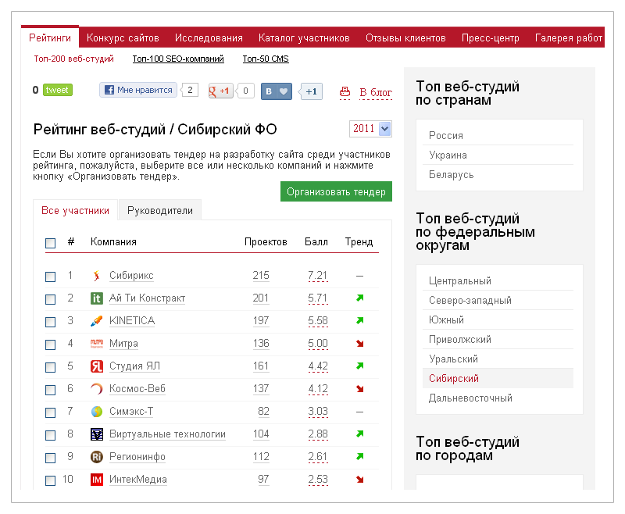Open Конкурс сайтов menu item
Screen dimensions: 625x514
click(123, 37)
